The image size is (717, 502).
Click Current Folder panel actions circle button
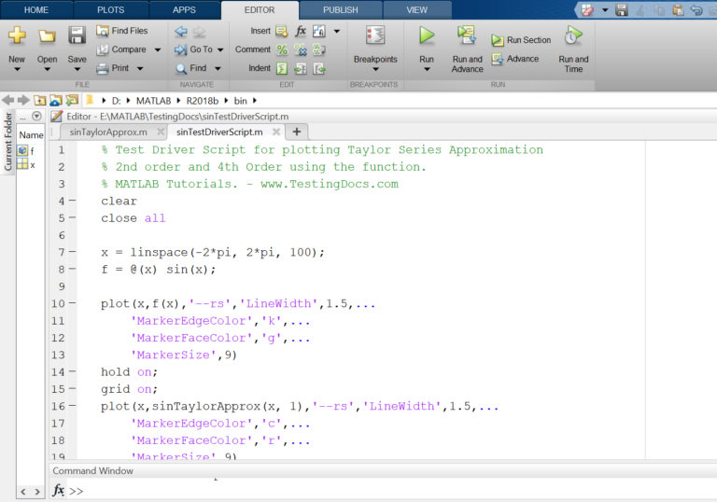click(36, 116)
